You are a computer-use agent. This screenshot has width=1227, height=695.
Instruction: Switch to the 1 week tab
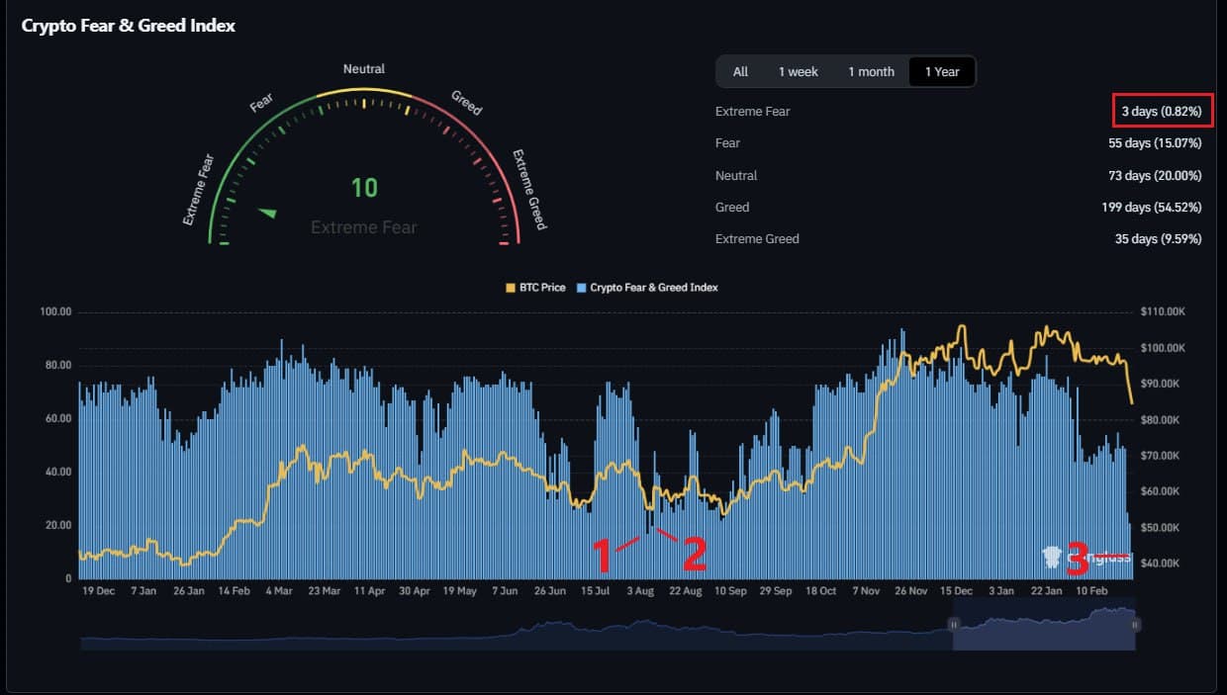(798, 71)
